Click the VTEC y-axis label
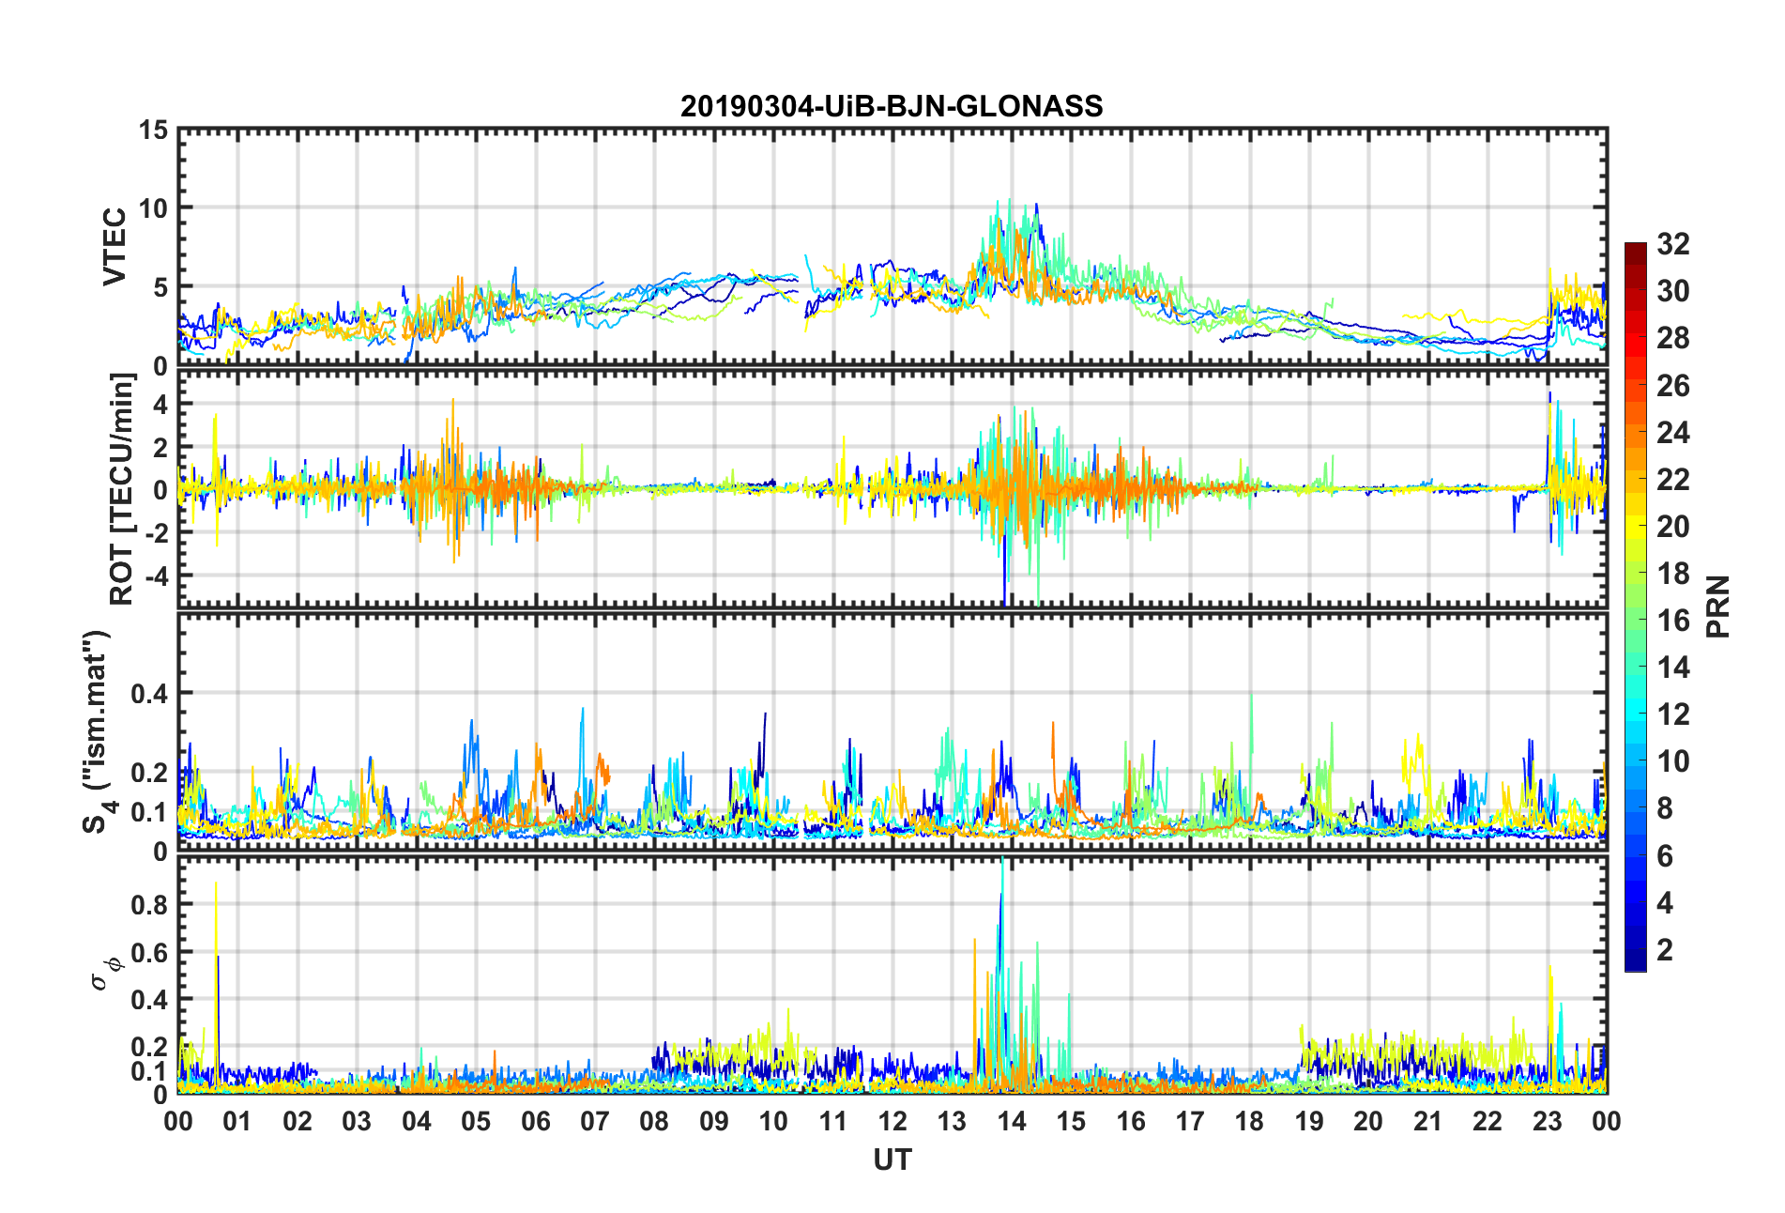 point(114,247)
